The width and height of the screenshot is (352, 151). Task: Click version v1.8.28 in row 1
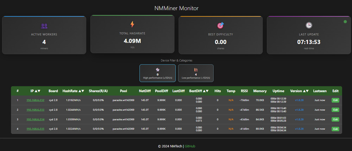pos(299,100)
